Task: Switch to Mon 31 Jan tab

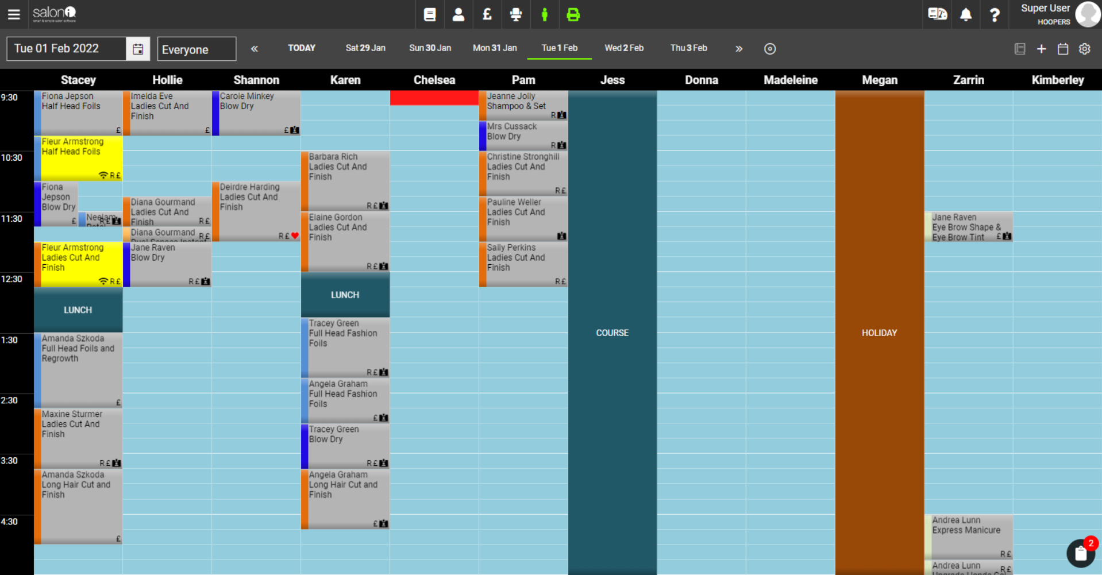Action: point(495,48)
